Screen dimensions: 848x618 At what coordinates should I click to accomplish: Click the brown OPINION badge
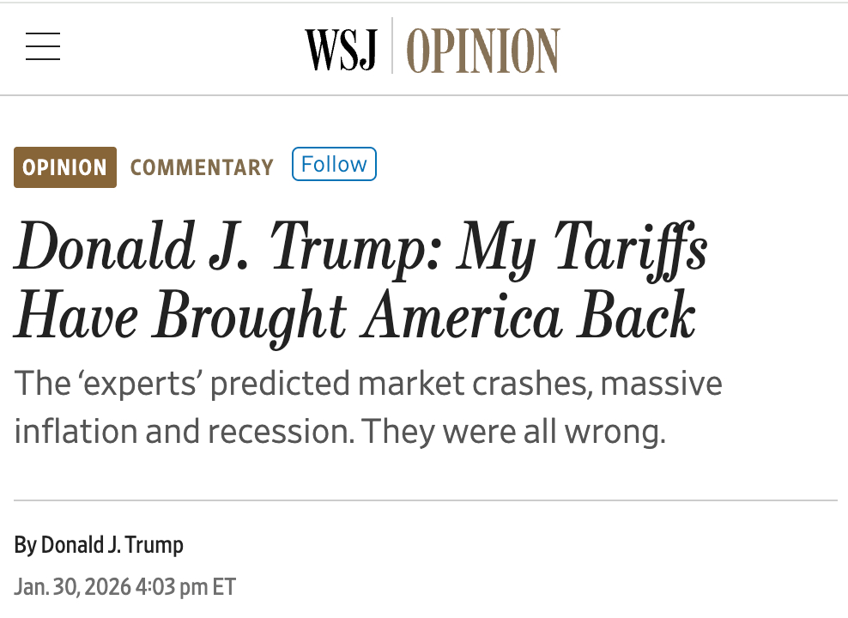click(65, 167)
